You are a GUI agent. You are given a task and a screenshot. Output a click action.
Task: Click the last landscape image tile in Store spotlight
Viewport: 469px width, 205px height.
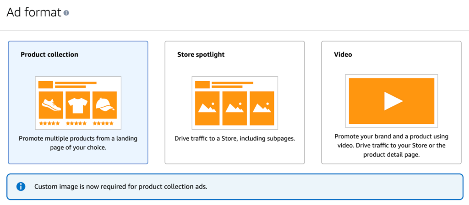262,108
